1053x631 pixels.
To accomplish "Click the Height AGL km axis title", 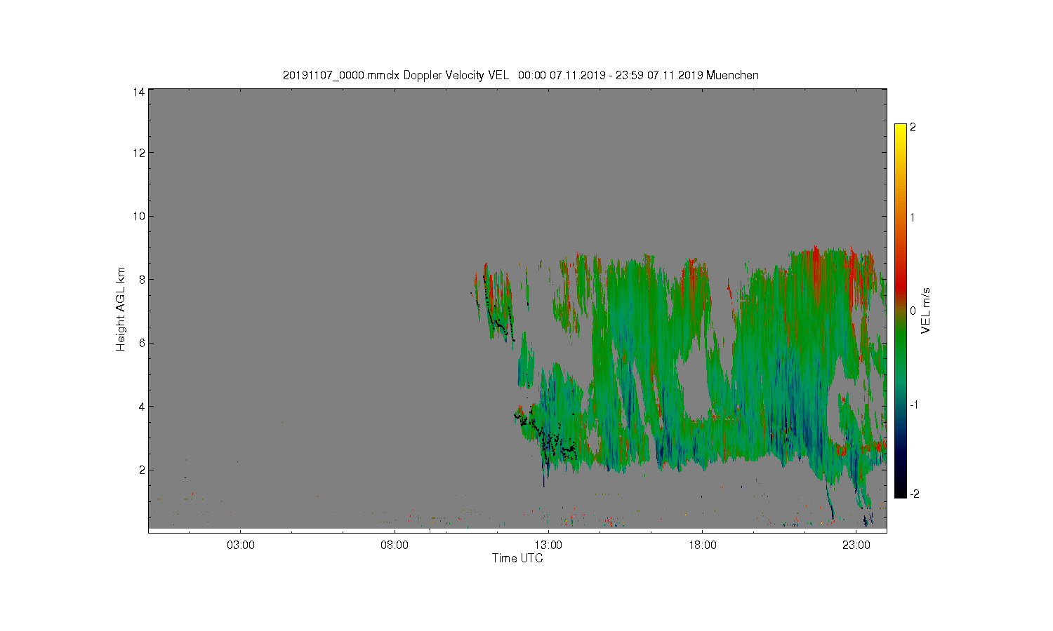I will (121, 309).
